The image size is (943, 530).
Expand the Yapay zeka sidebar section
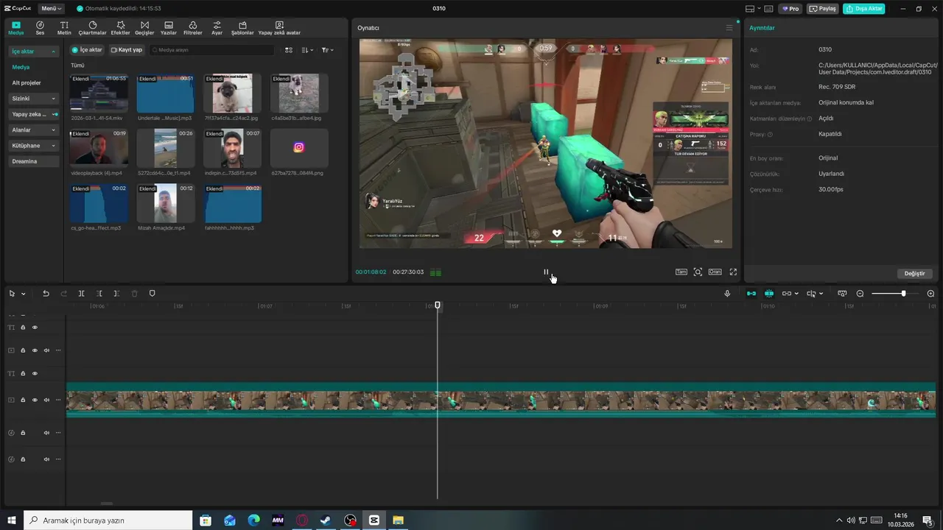coord(33,114)
